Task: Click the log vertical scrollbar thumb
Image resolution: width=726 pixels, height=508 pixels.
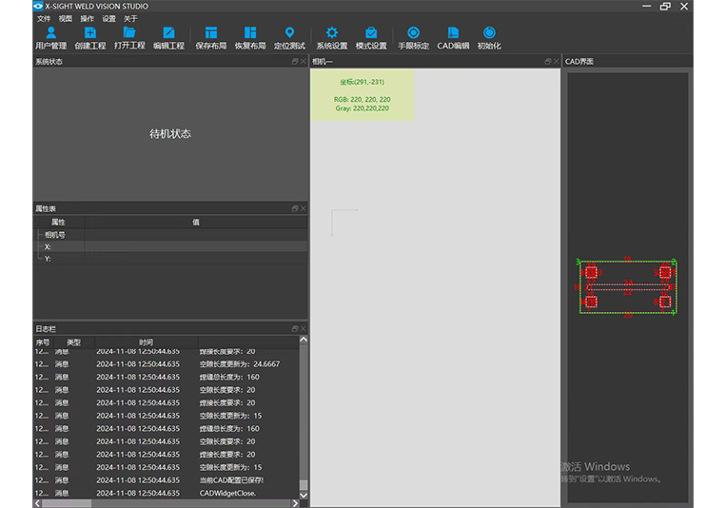Action: 304,485
